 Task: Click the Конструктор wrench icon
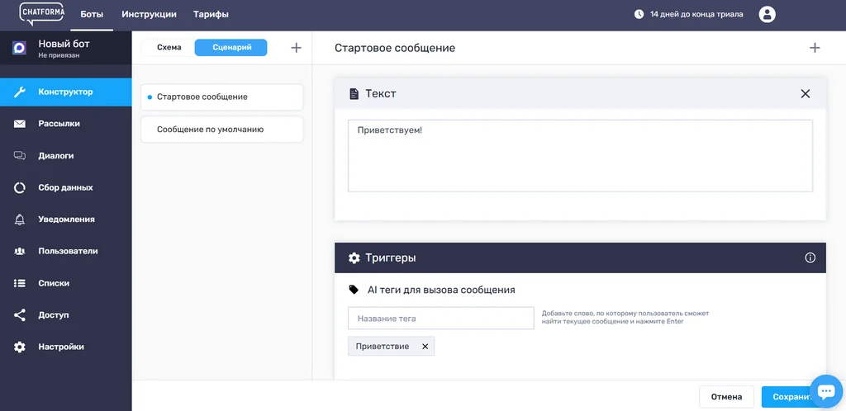[x=20, y=92]
